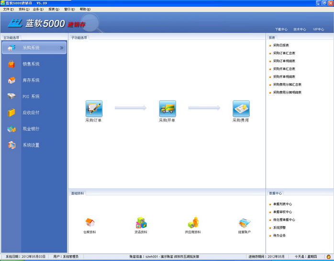This screenshot has height=261, width=334.
Task: Open 货品资料 cubes icon
Action: (141, 222)
